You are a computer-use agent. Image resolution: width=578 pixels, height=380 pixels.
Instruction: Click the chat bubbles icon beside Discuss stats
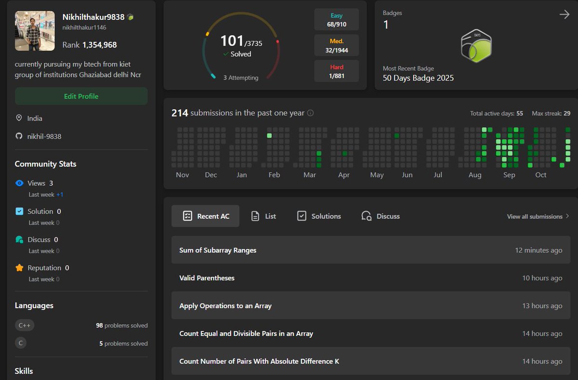click(x=19, y=239)
